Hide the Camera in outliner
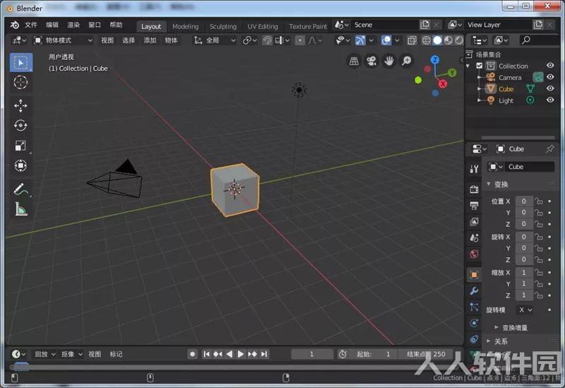 click(x=550, y=77)
